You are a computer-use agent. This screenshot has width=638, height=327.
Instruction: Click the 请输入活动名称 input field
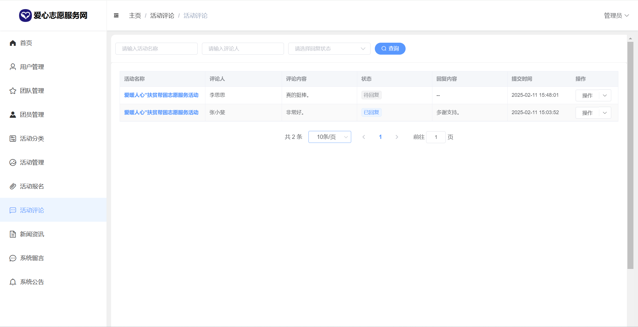156,49
